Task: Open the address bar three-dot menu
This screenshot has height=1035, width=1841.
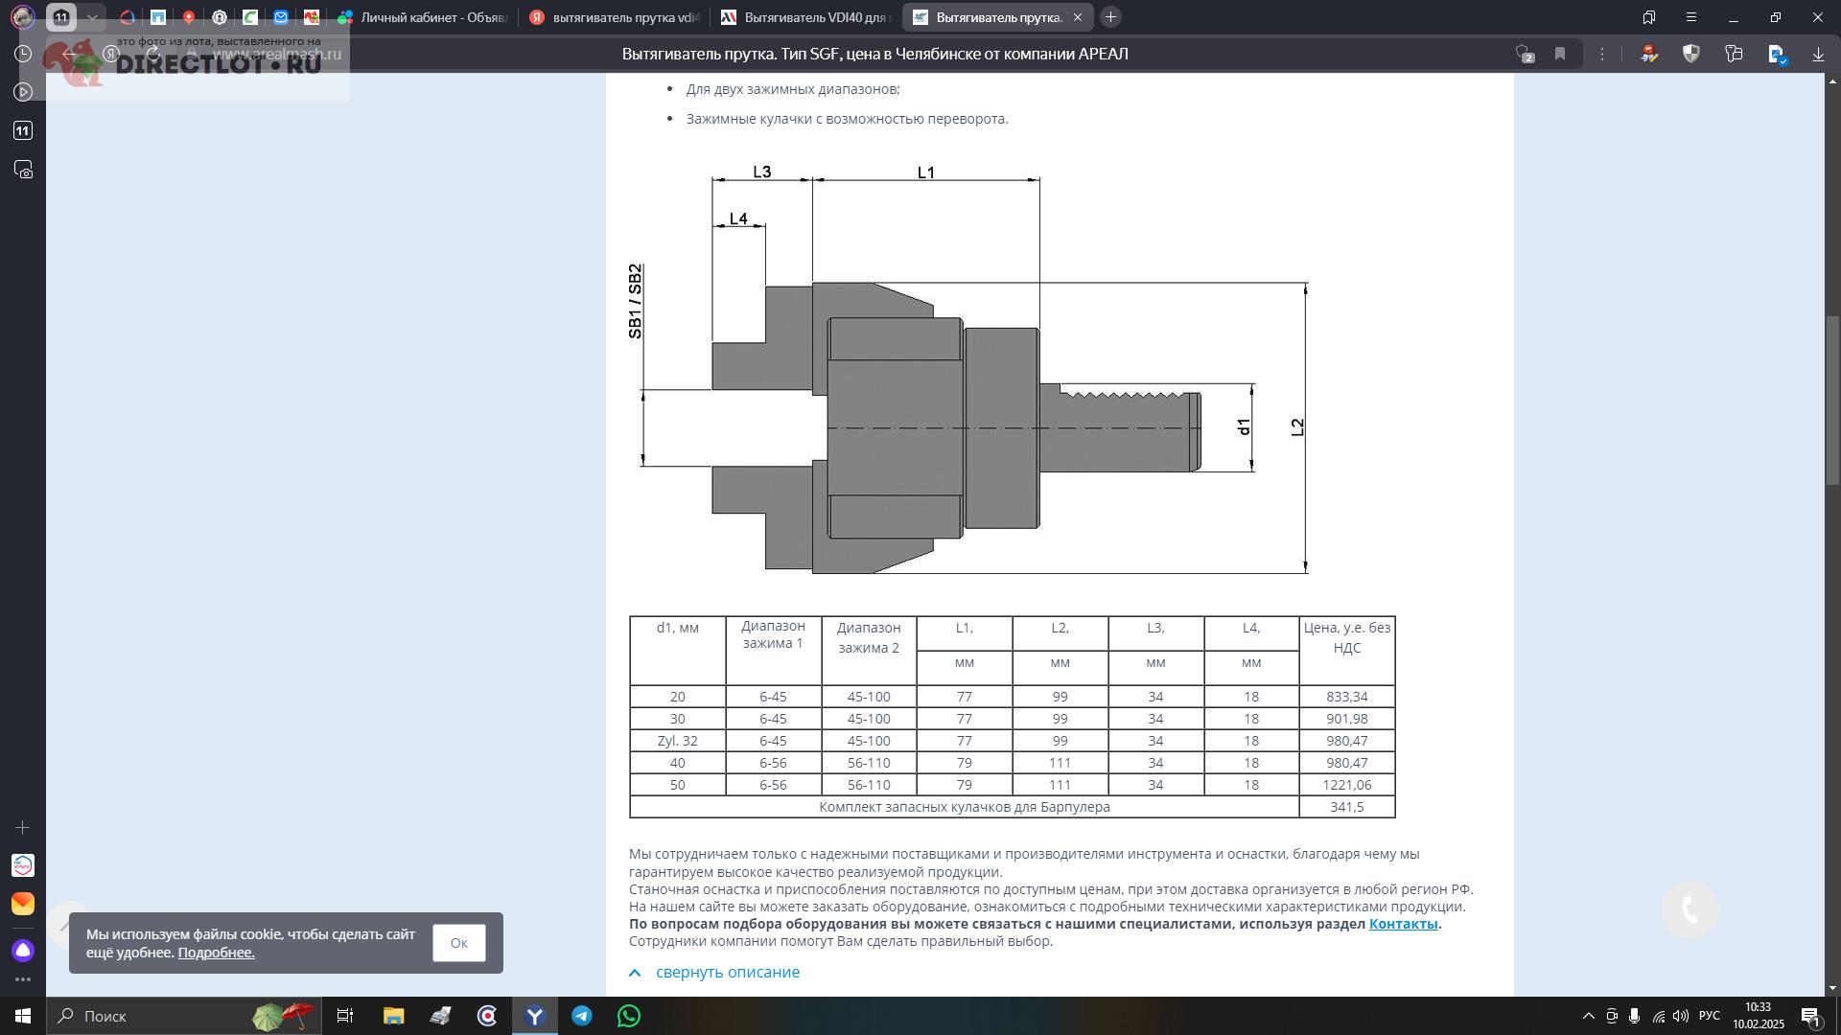Action: (x=1602, y=54)
